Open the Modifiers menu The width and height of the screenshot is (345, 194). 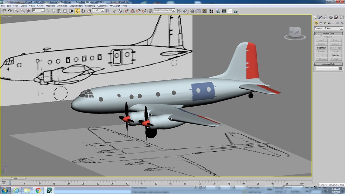50,6
